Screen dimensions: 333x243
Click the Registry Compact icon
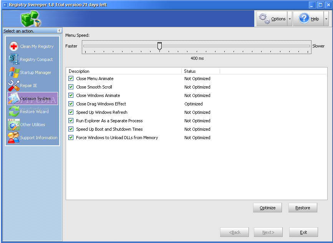13,59
